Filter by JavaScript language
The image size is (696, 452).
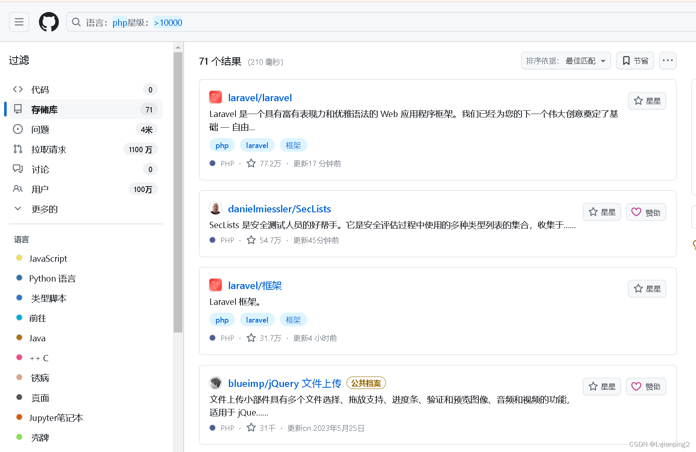click(48, 258)
